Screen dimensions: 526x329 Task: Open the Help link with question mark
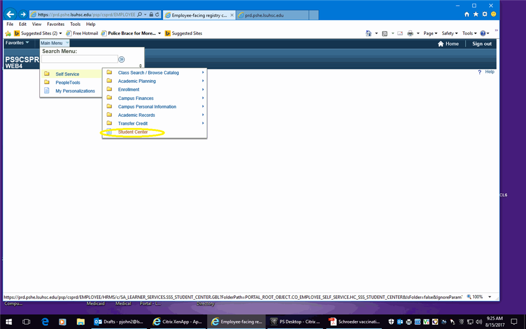[486, 72]
